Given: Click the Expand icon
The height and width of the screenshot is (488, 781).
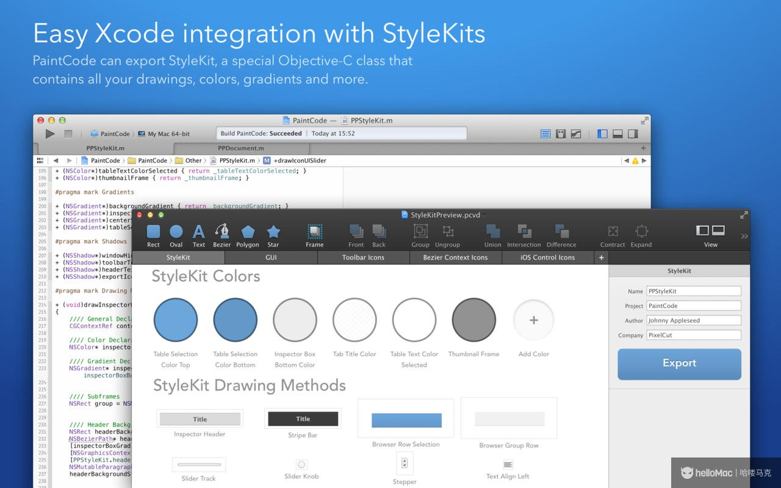Looking at the screenshot, I should 641,232.
